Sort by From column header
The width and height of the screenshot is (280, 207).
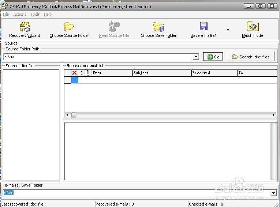point(112,73)
